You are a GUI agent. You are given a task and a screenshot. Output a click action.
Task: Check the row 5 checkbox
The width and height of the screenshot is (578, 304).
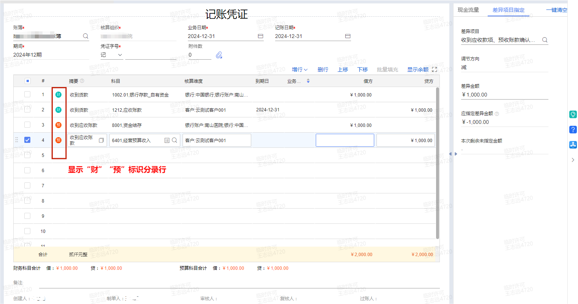point(27,155)
